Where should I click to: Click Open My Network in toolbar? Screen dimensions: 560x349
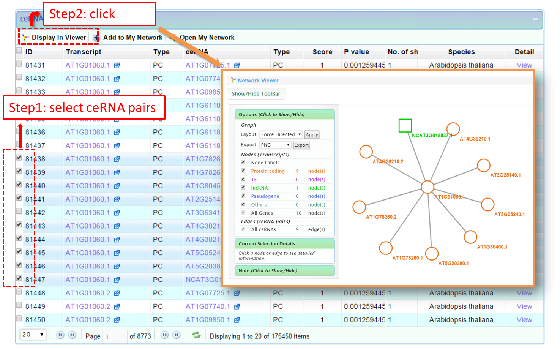point(207,38)
